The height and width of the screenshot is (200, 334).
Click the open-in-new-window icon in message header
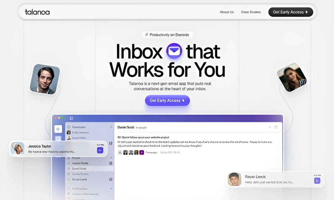(x=276, y=127)
